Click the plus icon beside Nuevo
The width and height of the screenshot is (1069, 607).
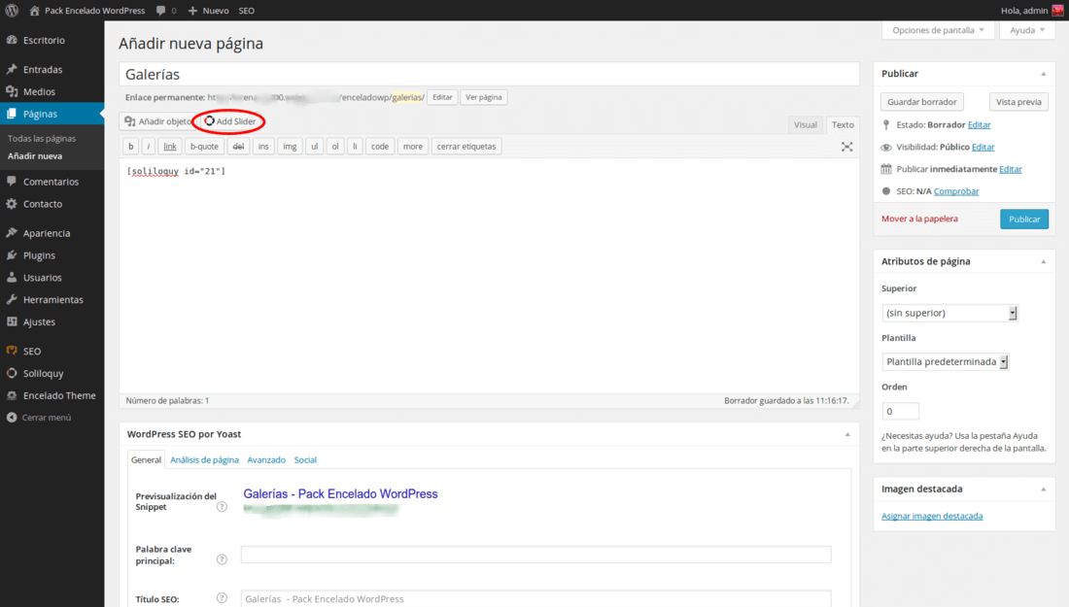(x=193, y=11)
